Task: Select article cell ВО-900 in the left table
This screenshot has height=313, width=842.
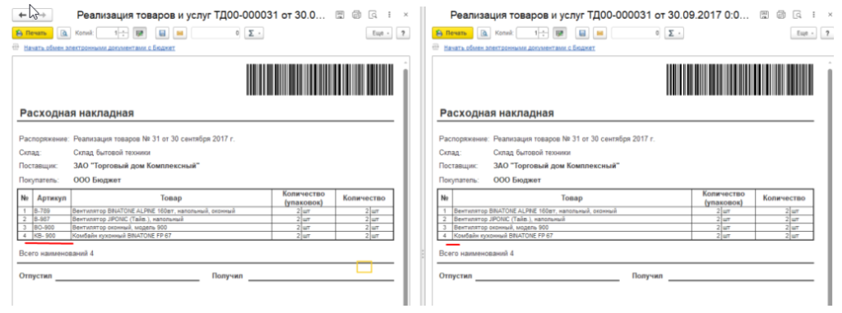Action: (52, 227)
